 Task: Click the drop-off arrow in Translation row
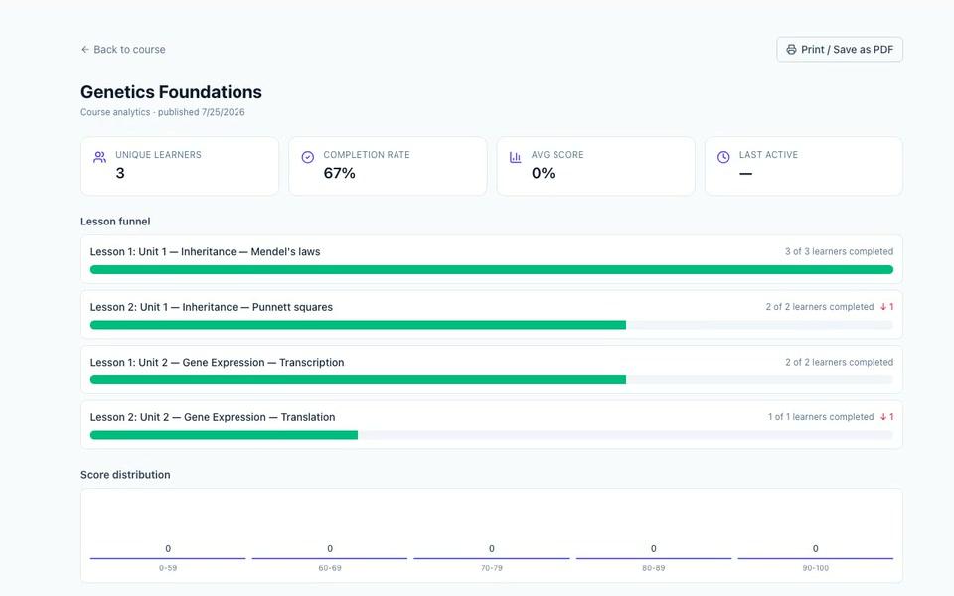(883, 417)
